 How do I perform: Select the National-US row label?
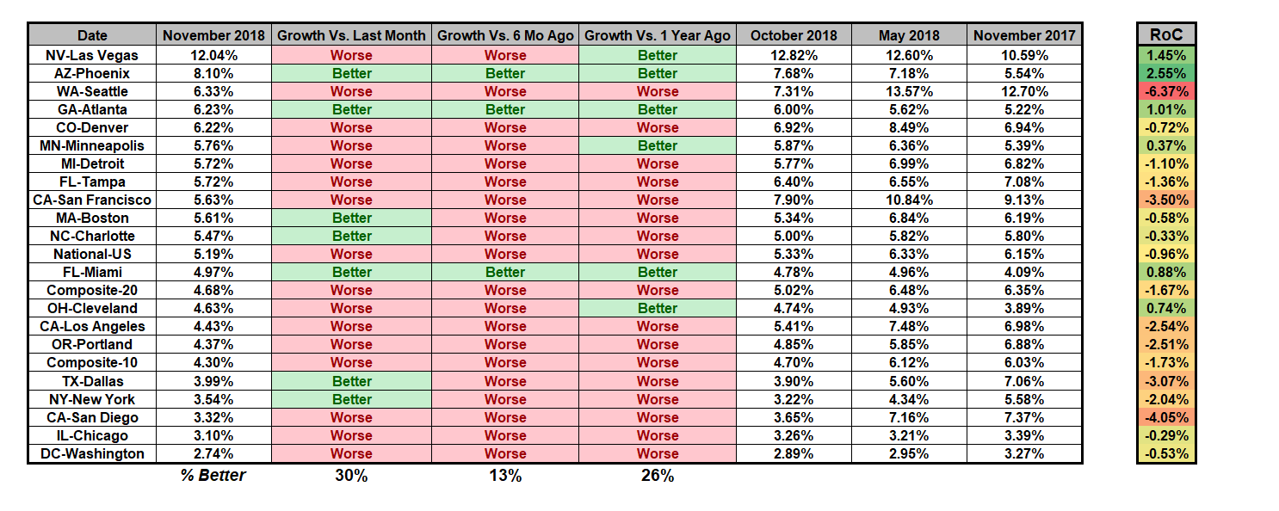[x=92, y=254]
